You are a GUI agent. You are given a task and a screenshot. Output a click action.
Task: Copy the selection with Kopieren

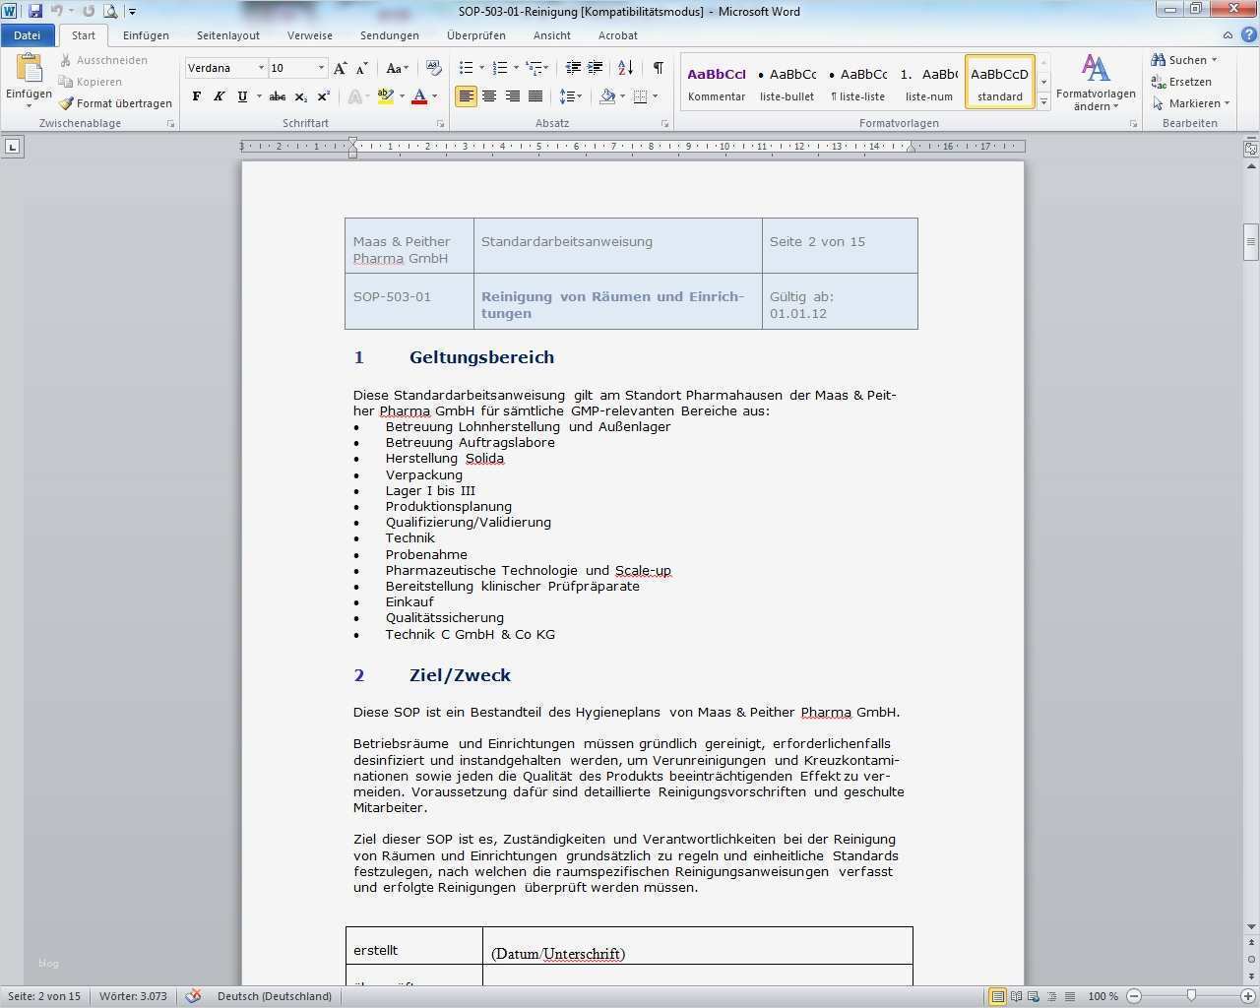(91, 82)
